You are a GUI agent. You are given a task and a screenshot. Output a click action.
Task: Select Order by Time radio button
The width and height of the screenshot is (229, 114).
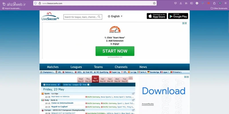click(x=88, y=85)
